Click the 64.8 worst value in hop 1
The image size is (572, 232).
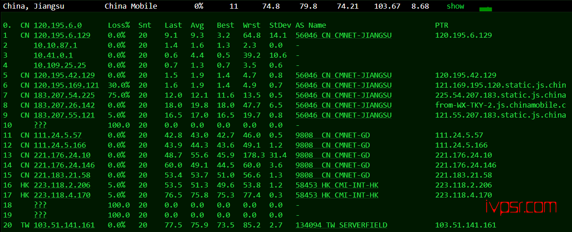pos(252,35)
